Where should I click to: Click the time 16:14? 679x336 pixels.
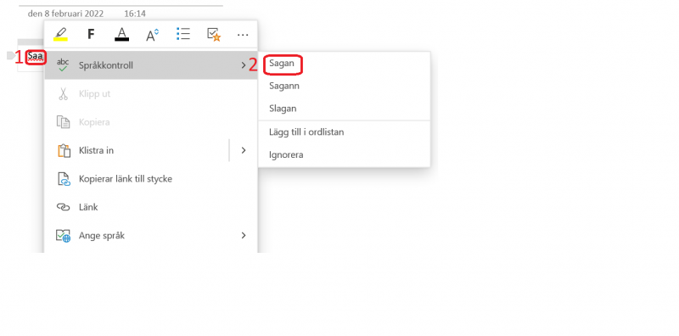tap(135, 14)
